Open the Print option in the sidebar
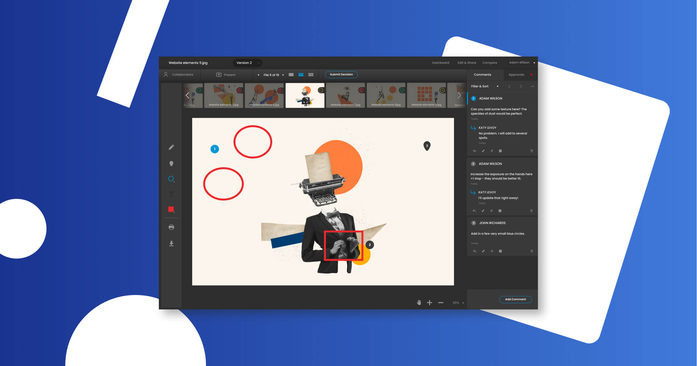The image size is (697, 366). tap(171, 227)
